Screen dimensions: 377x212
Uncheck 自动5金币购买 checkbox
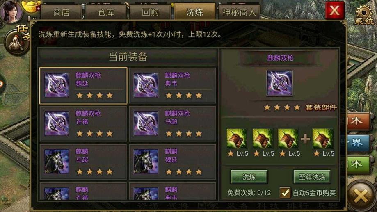(285, 193)
